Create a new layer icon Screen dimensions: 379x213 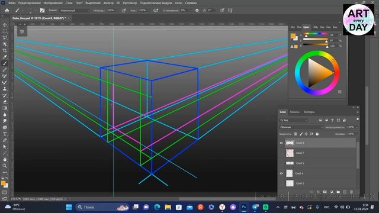(345, 192)
